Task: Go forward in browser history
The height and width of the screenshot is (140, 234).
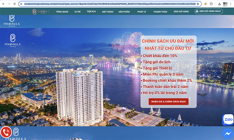Action: click(9, 4)
